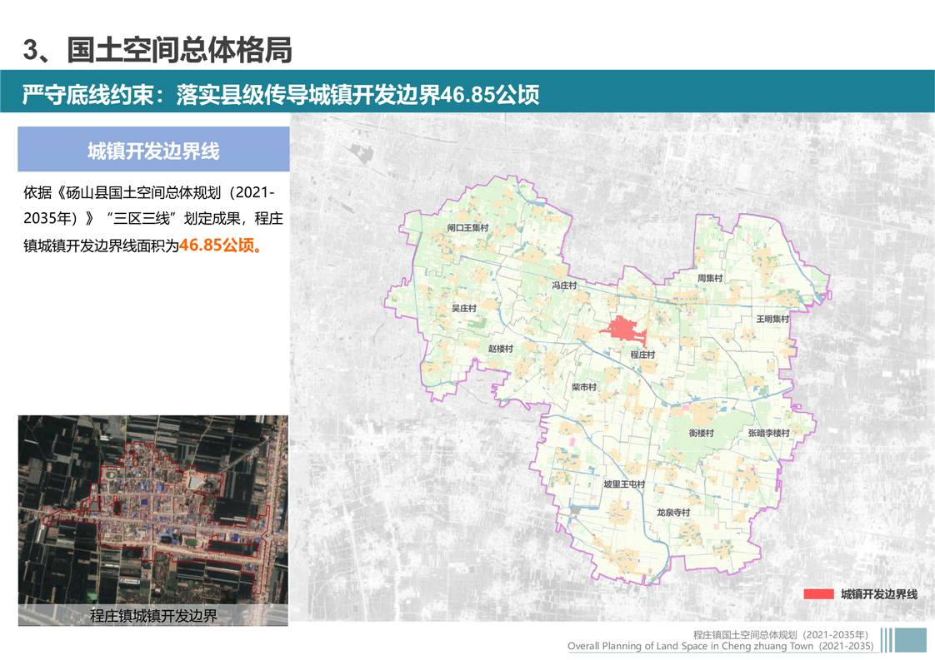
Task: Click the 坡里王屯村 village label
Action: (624, 484)
